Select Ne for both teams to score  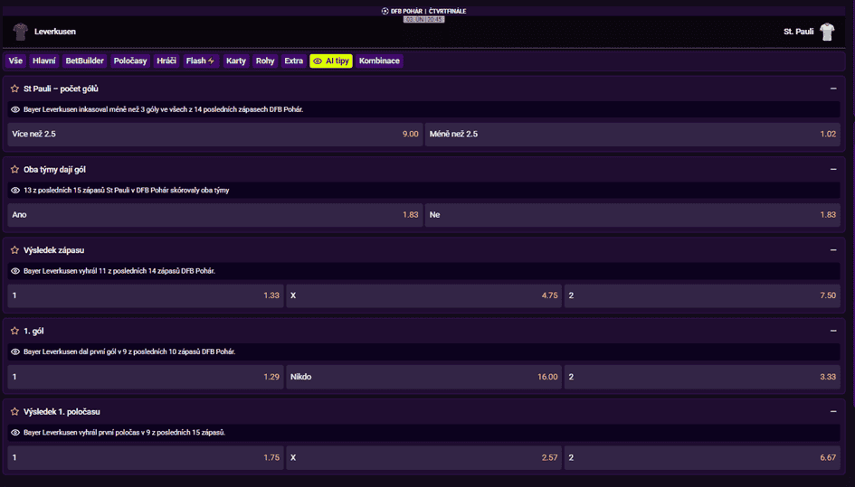(632, 215)
